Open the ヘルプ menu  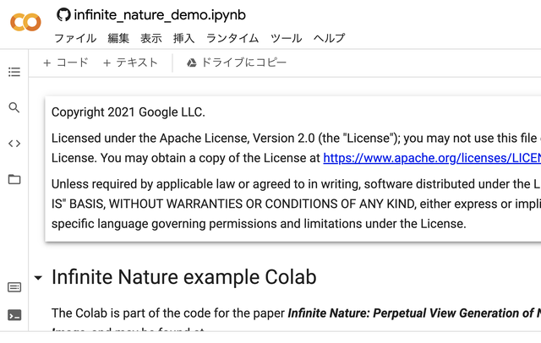(x=329, y=38)
